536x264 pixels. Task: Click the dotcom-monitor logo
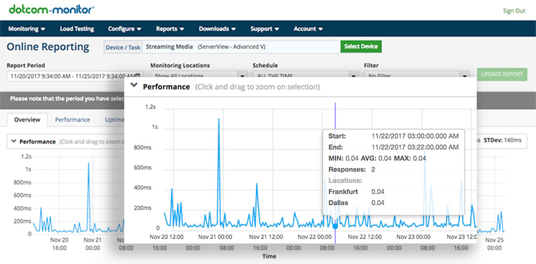coord(52,10)
